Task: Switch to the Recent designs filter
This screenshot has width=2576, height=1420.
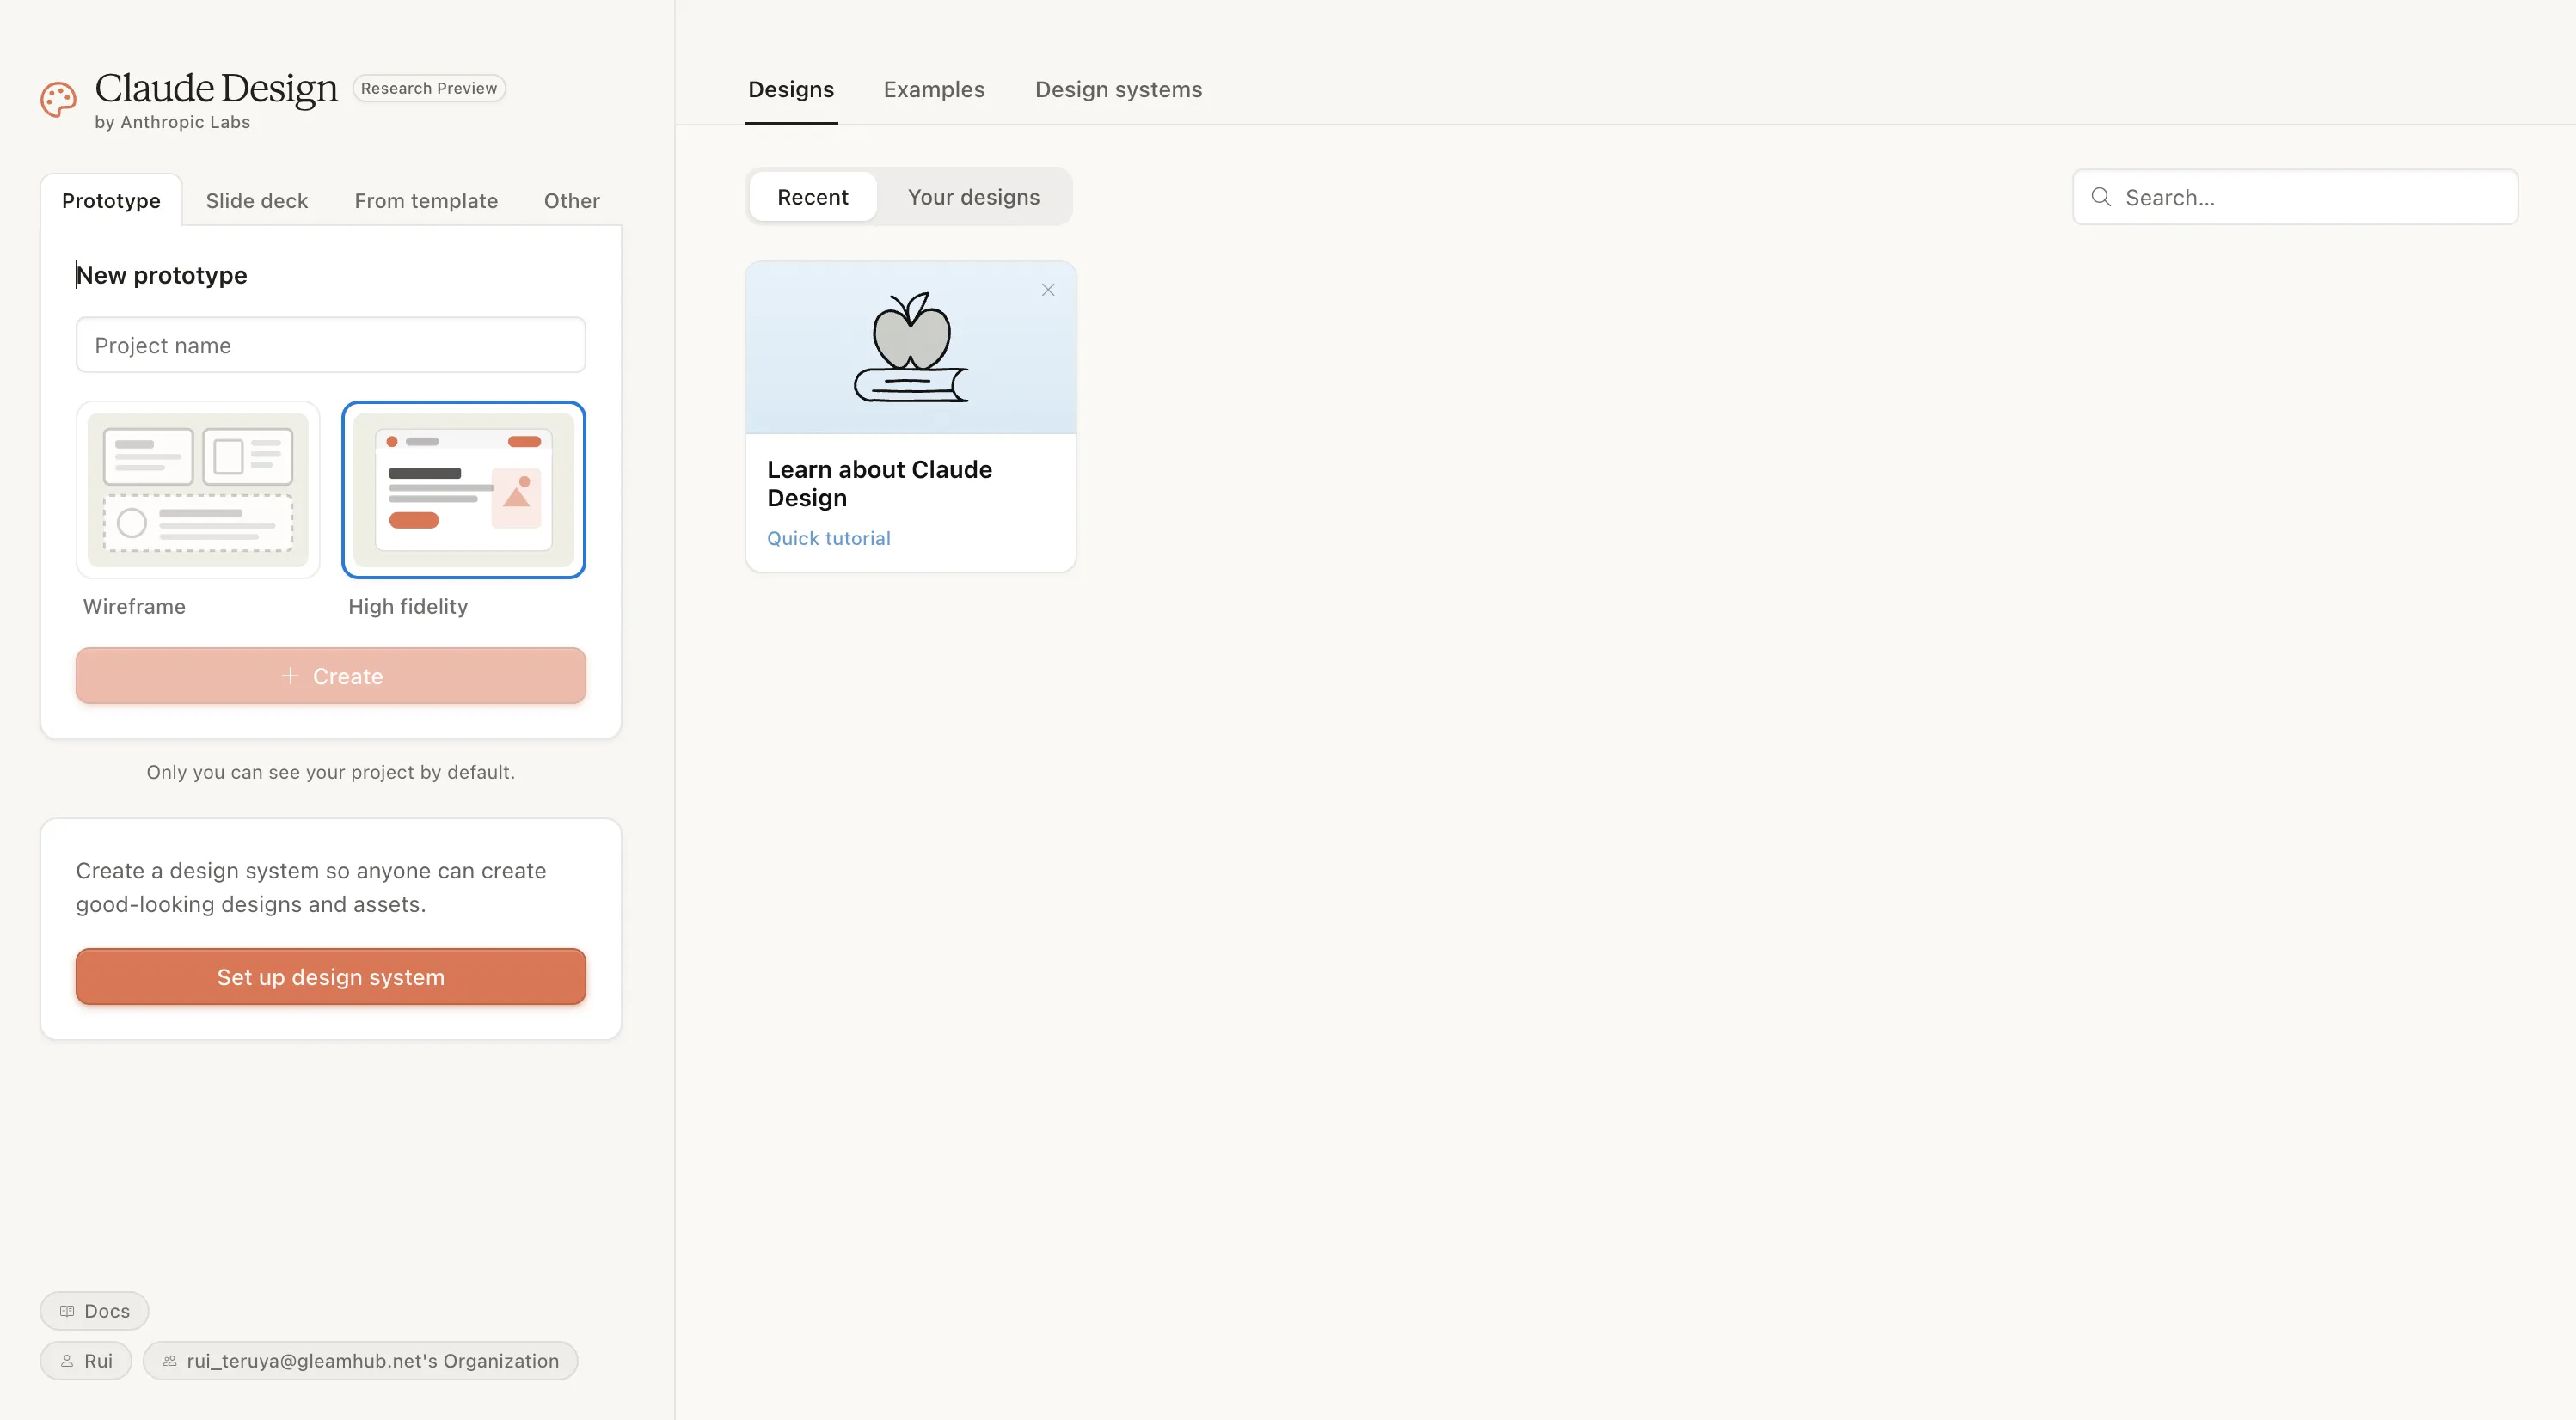Action: (x=812, y=197)
